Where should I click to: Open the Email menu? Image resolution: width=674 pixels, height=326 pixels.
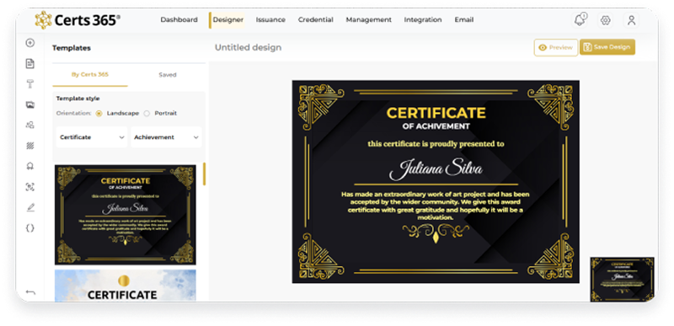[464, 19]
